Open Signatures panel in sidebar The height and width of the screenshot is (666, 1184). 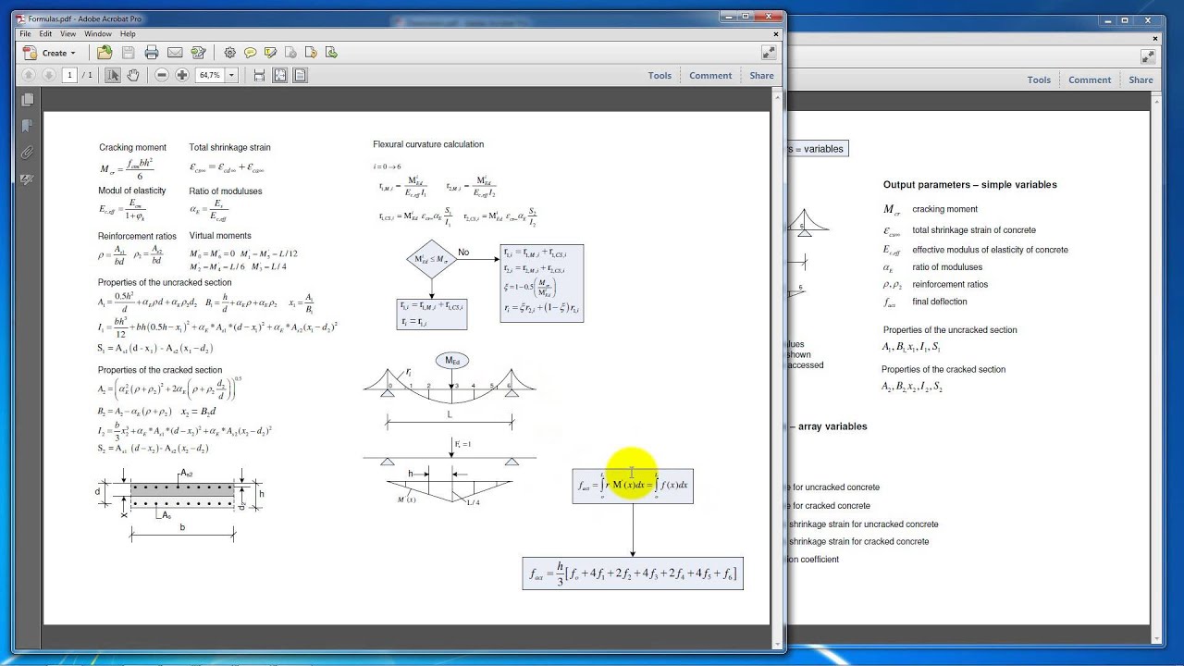pyautogui.click(x=27, y=179)
